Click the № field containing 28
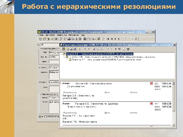This screenshot has width=183, height=137. (50, 45)
